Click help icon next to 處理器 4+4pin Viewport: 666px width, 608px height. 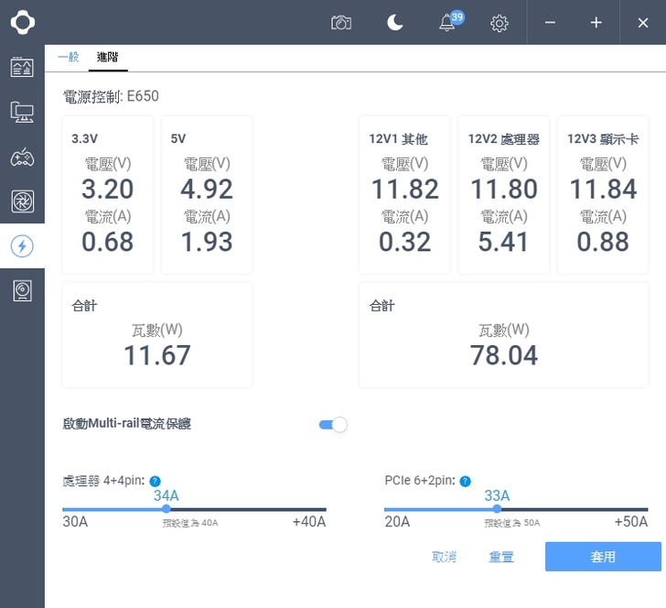(155, 481)
